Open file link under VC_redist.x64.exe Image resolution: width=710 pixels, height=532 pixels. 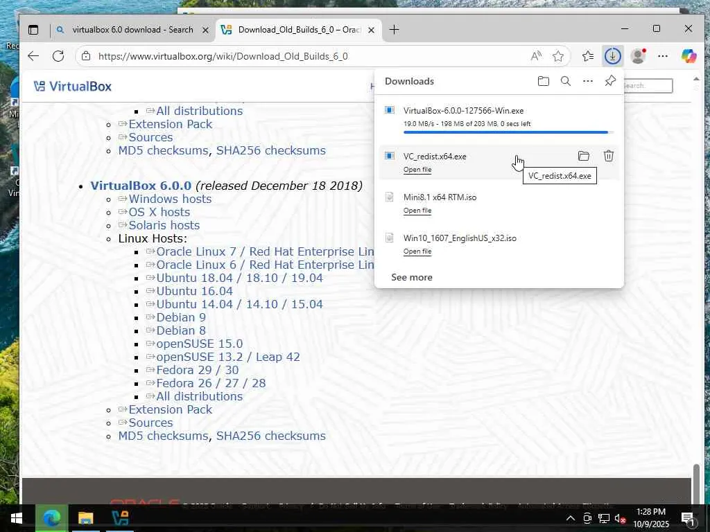[x=417, y=170]
